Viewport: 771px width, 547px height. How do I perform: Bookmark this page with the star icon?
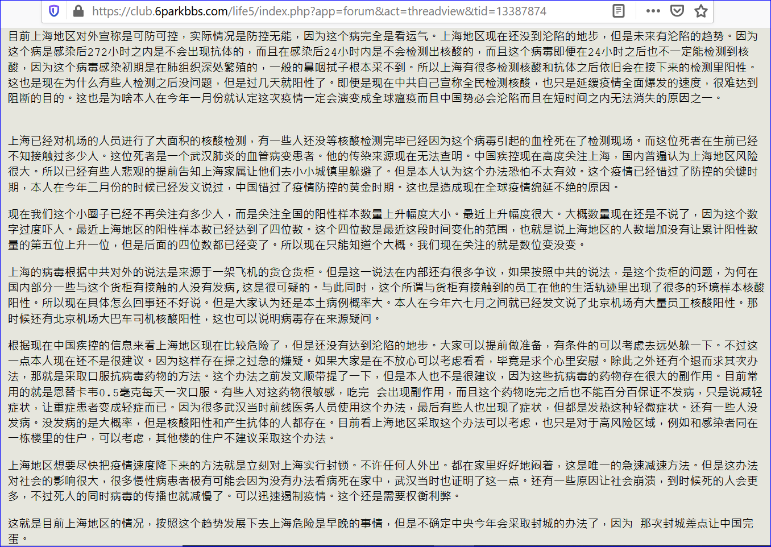pyautogui.click(x=701, y=11)
